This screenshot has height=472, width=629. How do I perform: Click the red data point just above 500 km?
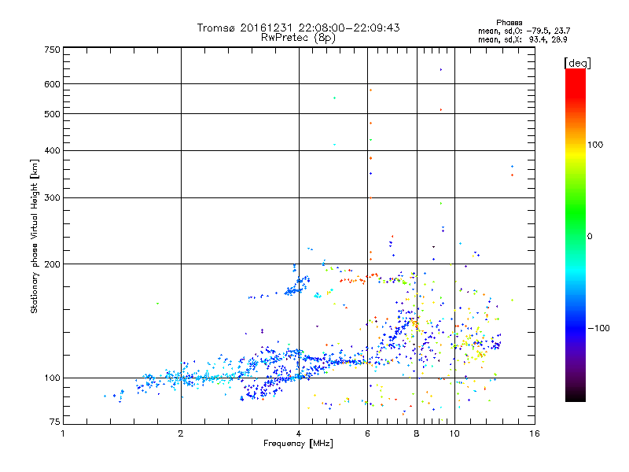(x=441, y=109)
